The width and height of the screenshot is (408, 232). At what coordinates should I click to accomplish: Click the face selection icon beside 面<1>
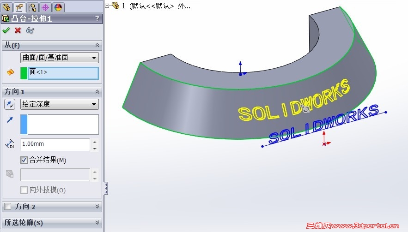pos(11,72)
